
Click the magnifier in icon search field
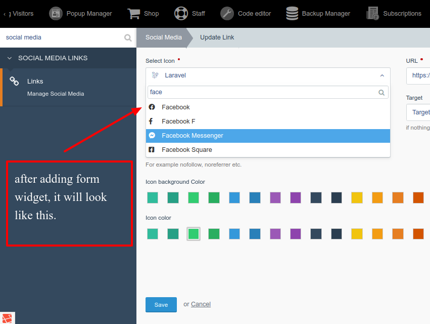[x=381, y=92]
